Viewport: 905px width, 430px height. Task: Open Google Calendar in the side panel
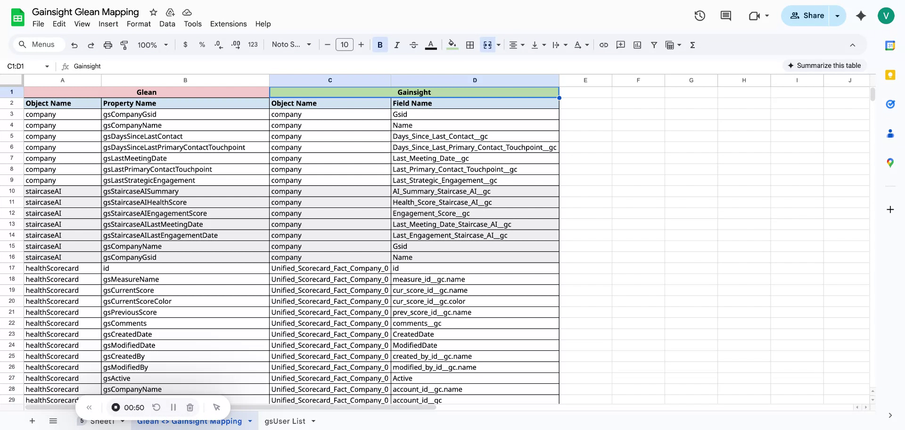890,46
